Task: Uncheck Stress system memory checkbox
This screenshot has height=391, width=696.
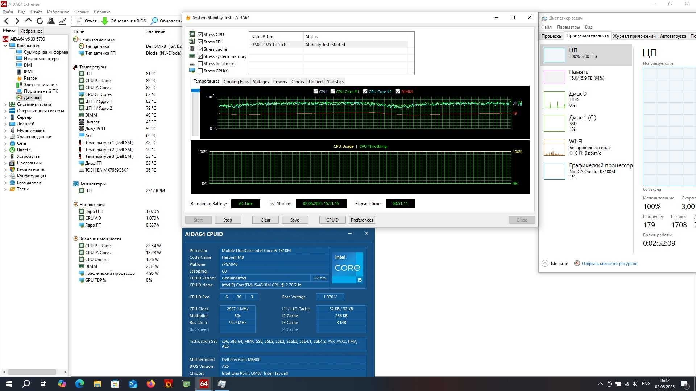Action: (200, 56)
